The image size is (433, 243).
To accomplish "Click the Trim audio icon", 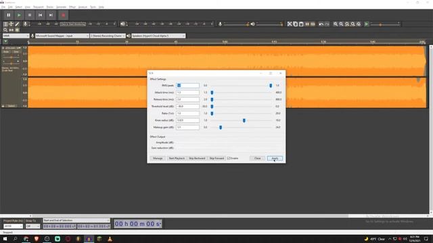I will [307, 24].
